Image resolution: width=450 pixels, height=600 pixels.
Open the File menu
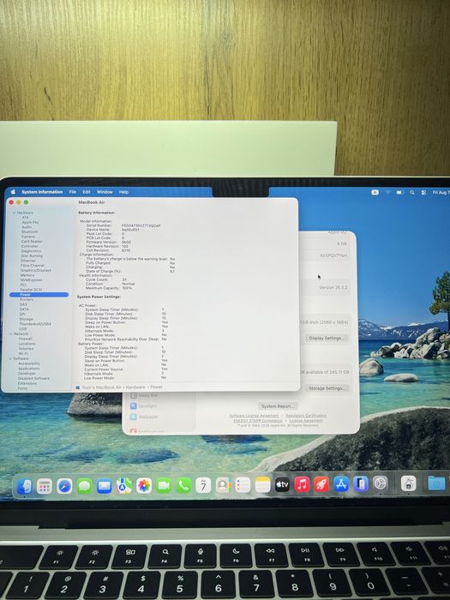(73, 192)
